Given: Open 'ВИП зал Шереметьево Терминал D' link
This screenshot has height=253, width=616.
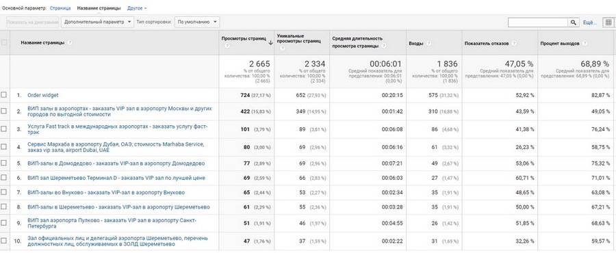Looking at the screenshot, I should (x=116, y=178).
